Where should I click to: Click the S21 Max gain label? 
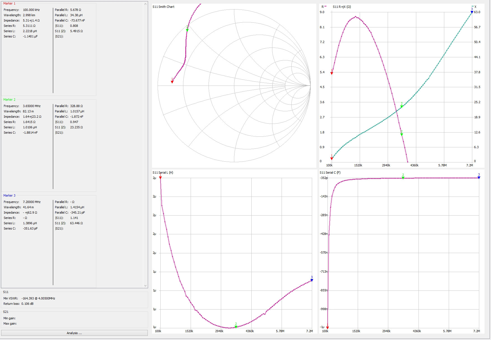pos(10,324)
